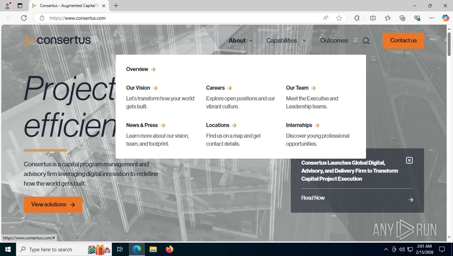Click the Windows taskbar search box
The width and height of the screenshot is (453, 256).
coord(64,249)
